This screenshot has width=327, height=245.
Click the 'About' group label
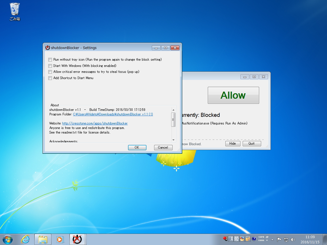54,105
